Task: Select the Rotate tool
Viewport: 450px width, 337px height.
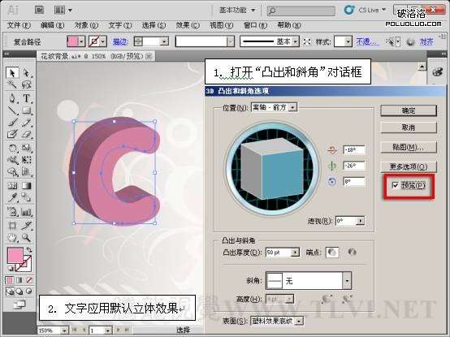Action: pyautogui.click(x=12, y=148)
